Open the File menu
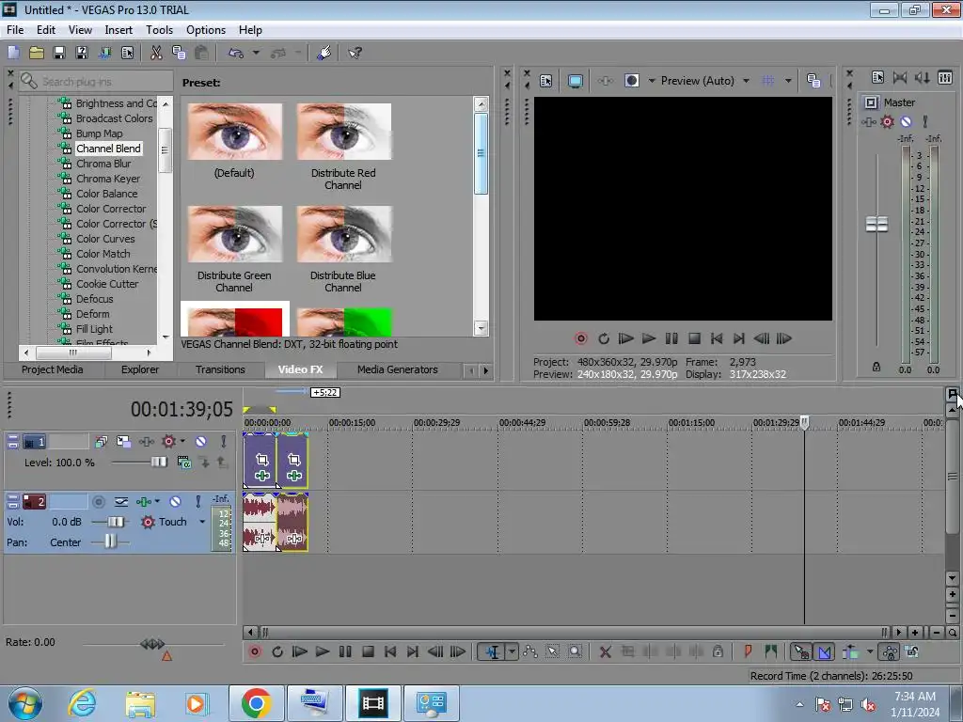 pos(15,29)
